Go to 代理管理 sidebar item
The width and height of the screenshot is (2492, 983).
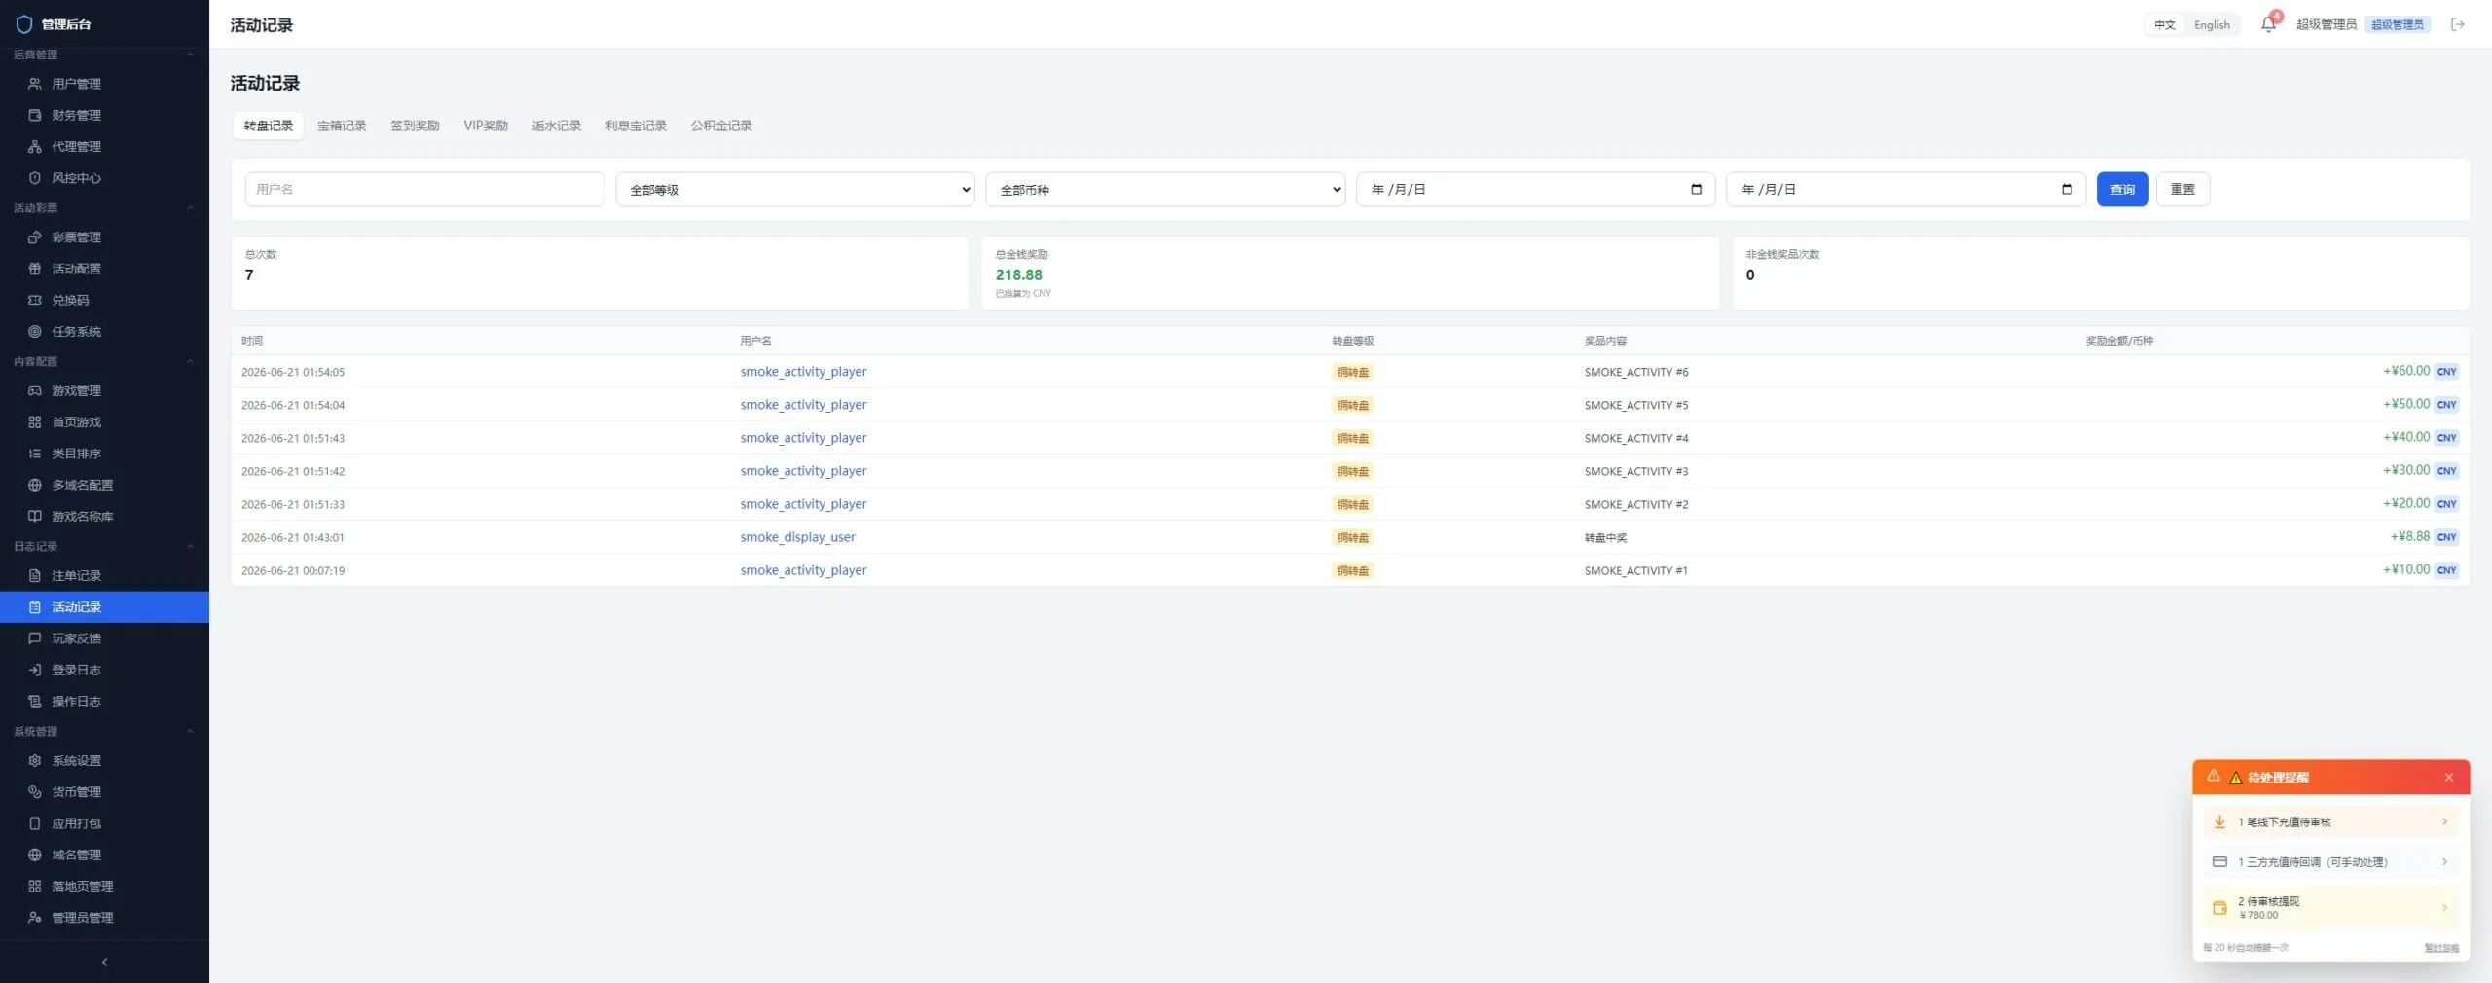[x=104, y=146]
